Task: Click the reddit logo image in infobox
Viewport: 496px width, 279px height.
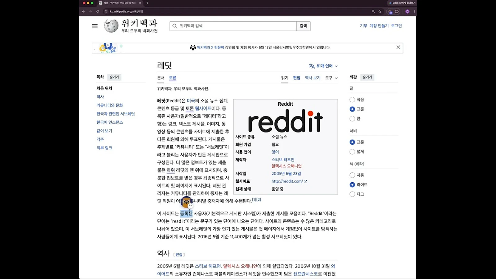Action: (285, 121)
